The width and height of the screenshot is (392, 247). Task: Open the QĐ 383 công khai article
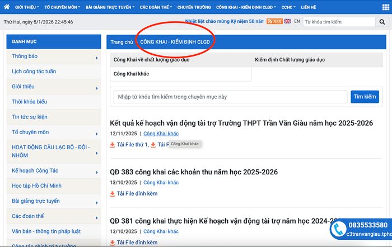pos(194,172)
